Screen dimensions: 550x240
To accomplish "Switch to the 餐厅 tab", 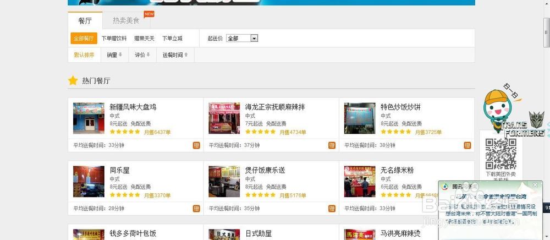I will (x=85, y=21).
